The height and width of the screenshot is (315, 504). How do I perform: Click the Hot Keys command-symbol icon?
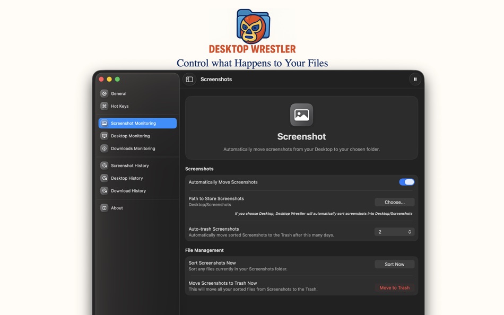click(x=104, y=106)
